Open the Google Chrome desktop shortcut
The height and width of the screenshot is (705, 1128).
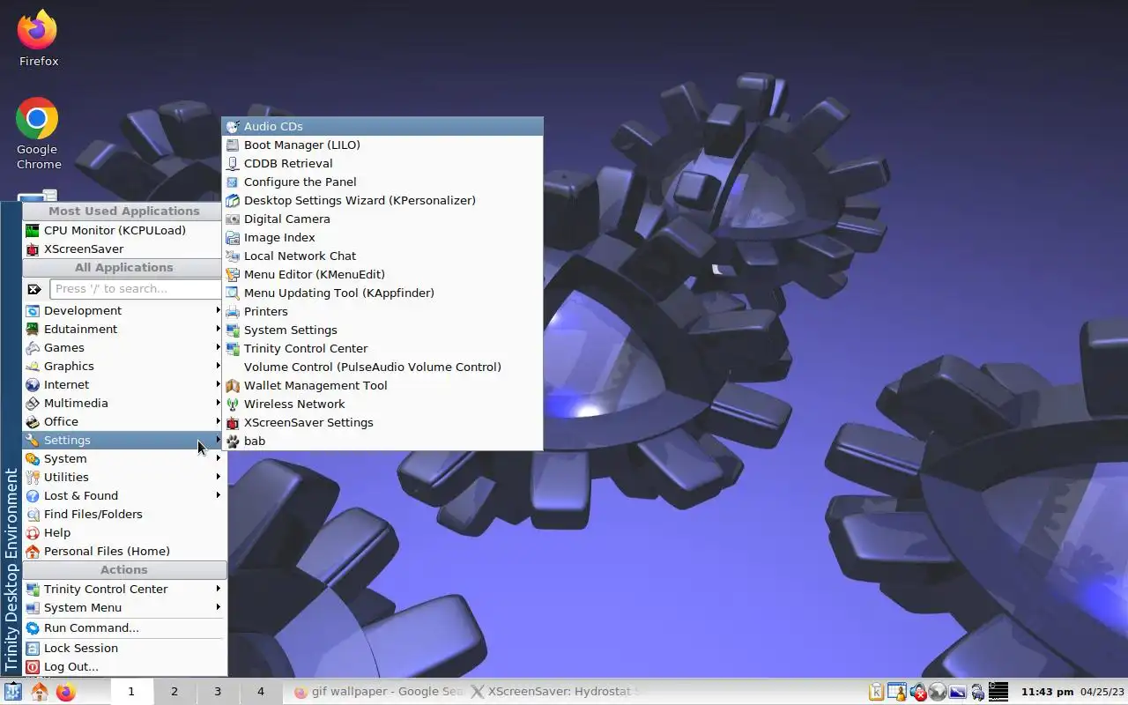coord(38,134)
